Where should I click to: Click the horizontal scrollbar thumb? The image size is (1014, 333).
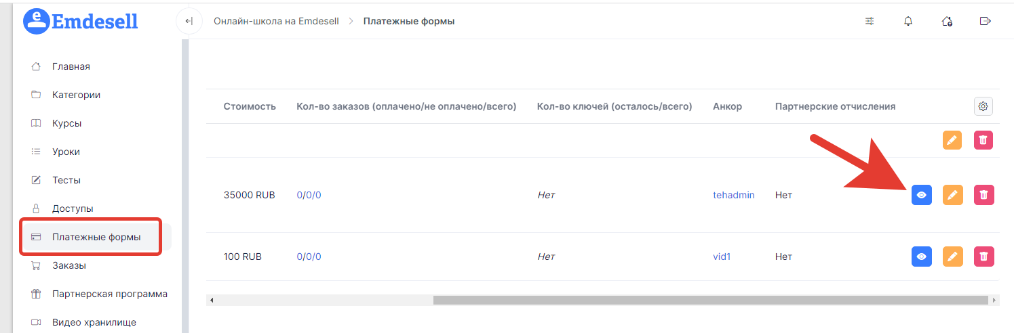coord(711,300)
